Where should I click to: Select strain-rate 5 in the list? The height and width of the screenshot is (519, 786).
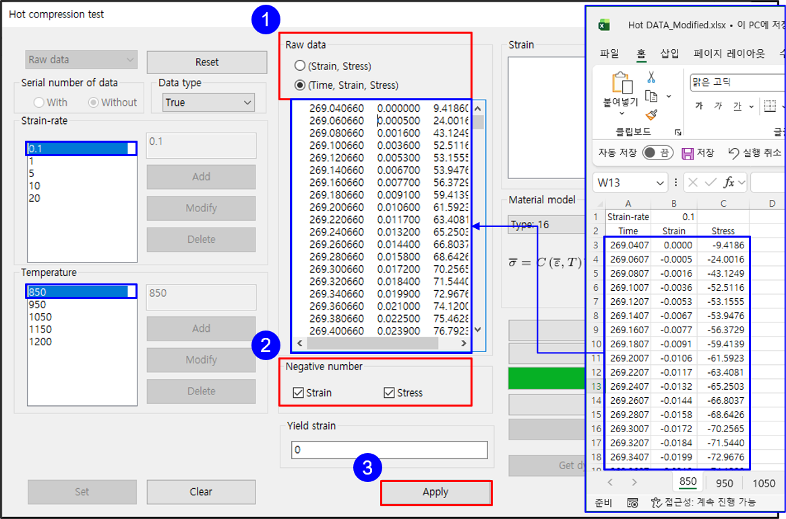[82, 174]
